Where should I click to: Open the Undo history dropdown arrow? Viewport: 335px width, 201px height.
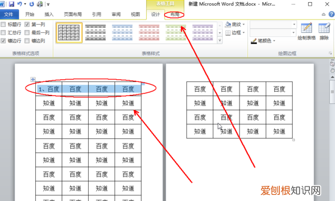pyautogui.click(x=25, y=4)
